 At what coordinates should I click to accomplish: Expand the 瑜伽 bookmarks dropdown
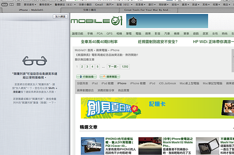tap(175, 5)
